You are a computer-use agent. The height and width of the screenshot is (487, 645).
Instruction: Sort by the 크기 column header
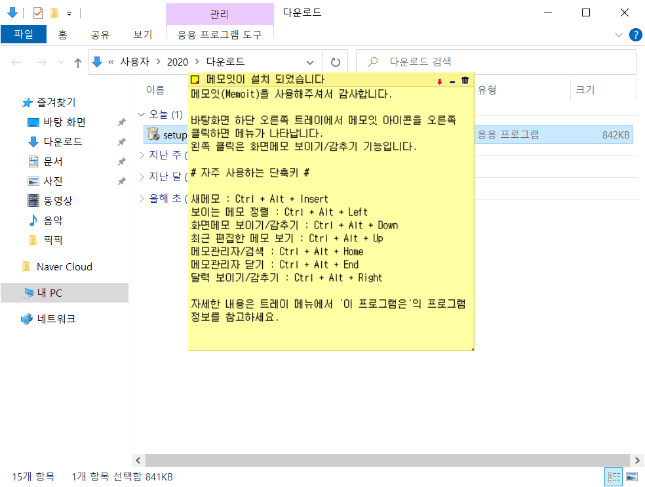pyautogui.click(x=585, y=90)
